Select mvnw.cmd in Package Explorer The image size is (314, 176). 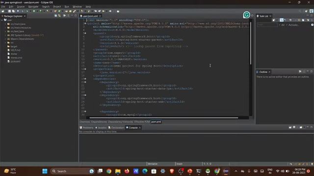[x=16, y=58]
